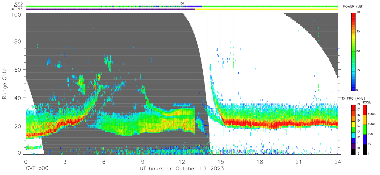380x175 pixels.
Task: Click the CPID value 151
Action: point(182,3)
